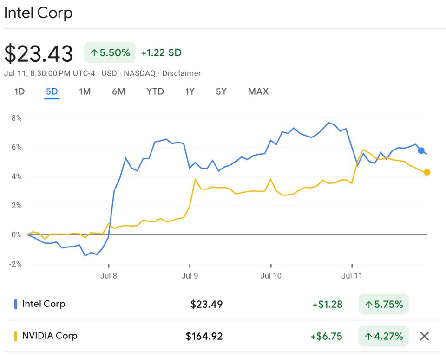Select the 5D time range tab
The width and height of the screenshot is (446, 358).
(52, 91)
